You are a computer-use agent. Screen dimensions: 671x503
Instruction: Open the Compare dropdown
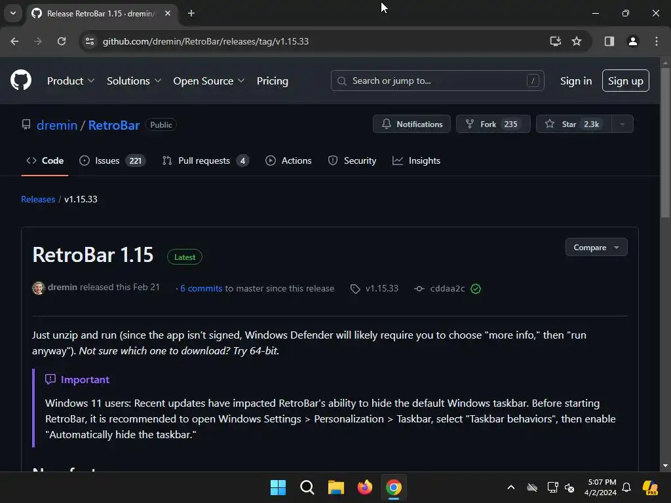[x=596, y=247]
